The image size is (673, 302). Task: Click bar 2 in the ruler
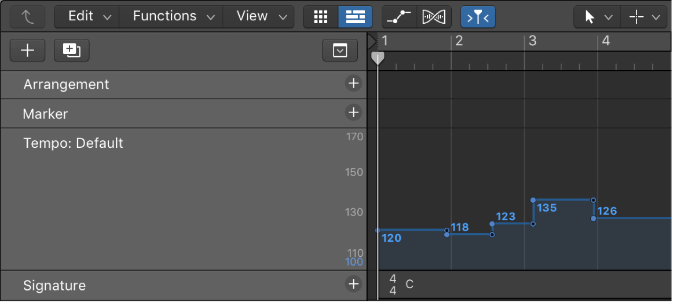459,41
